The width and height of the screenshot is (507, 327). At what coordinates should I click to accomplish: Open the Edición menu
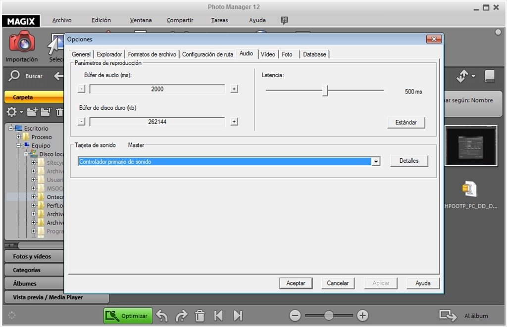[x=101, y=20]
